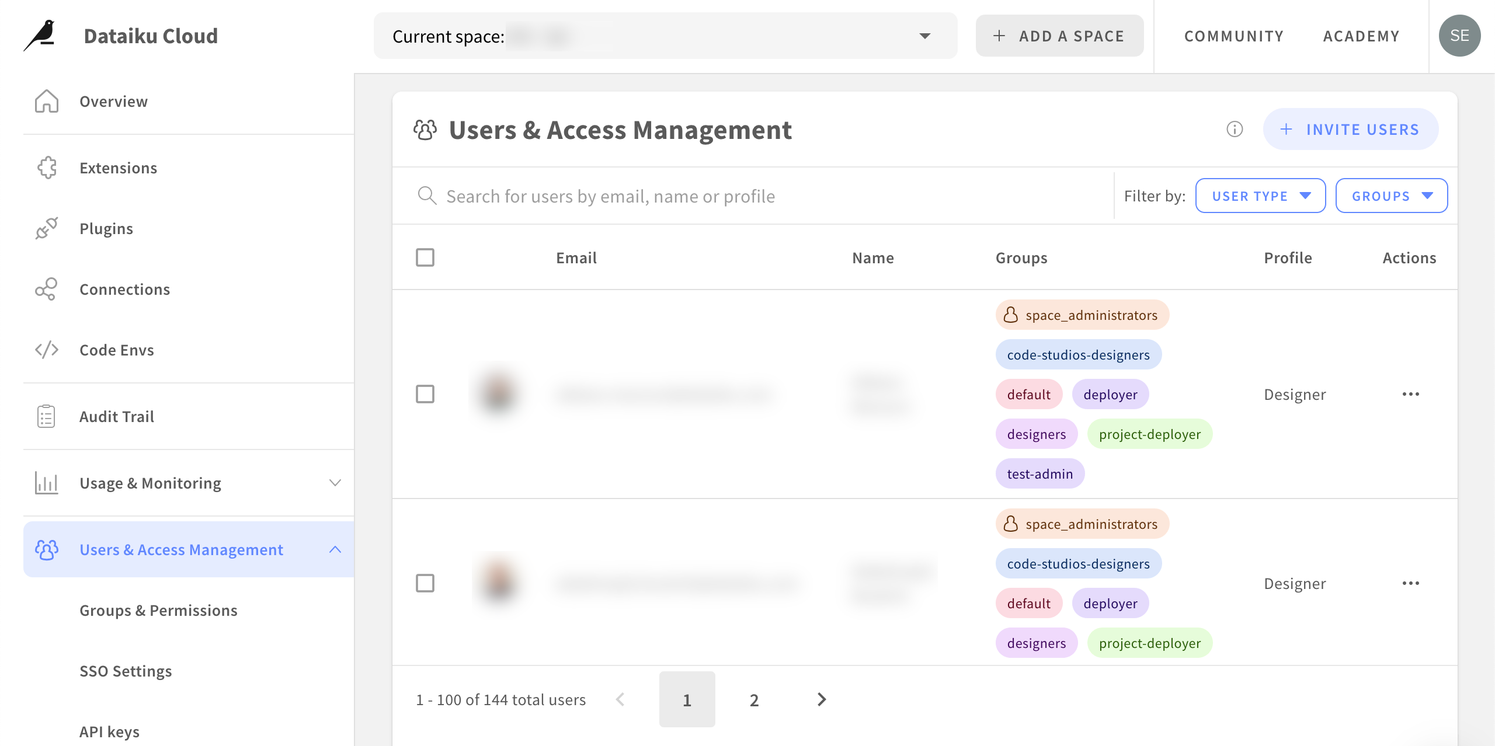Click the search magnifier icon
The image size is (1495, 746).
pyautogui.click(x=427, y=196)
